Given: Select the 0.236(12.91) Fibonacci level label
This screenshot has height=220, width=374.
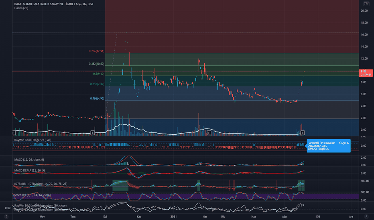Looking at the screenshot, I should (97, 51).
